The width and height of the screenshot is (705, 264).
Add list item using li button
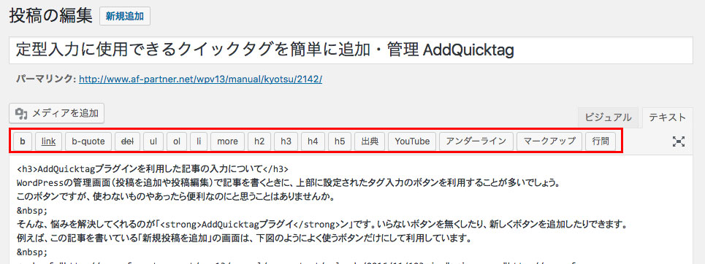coord(198,141)
